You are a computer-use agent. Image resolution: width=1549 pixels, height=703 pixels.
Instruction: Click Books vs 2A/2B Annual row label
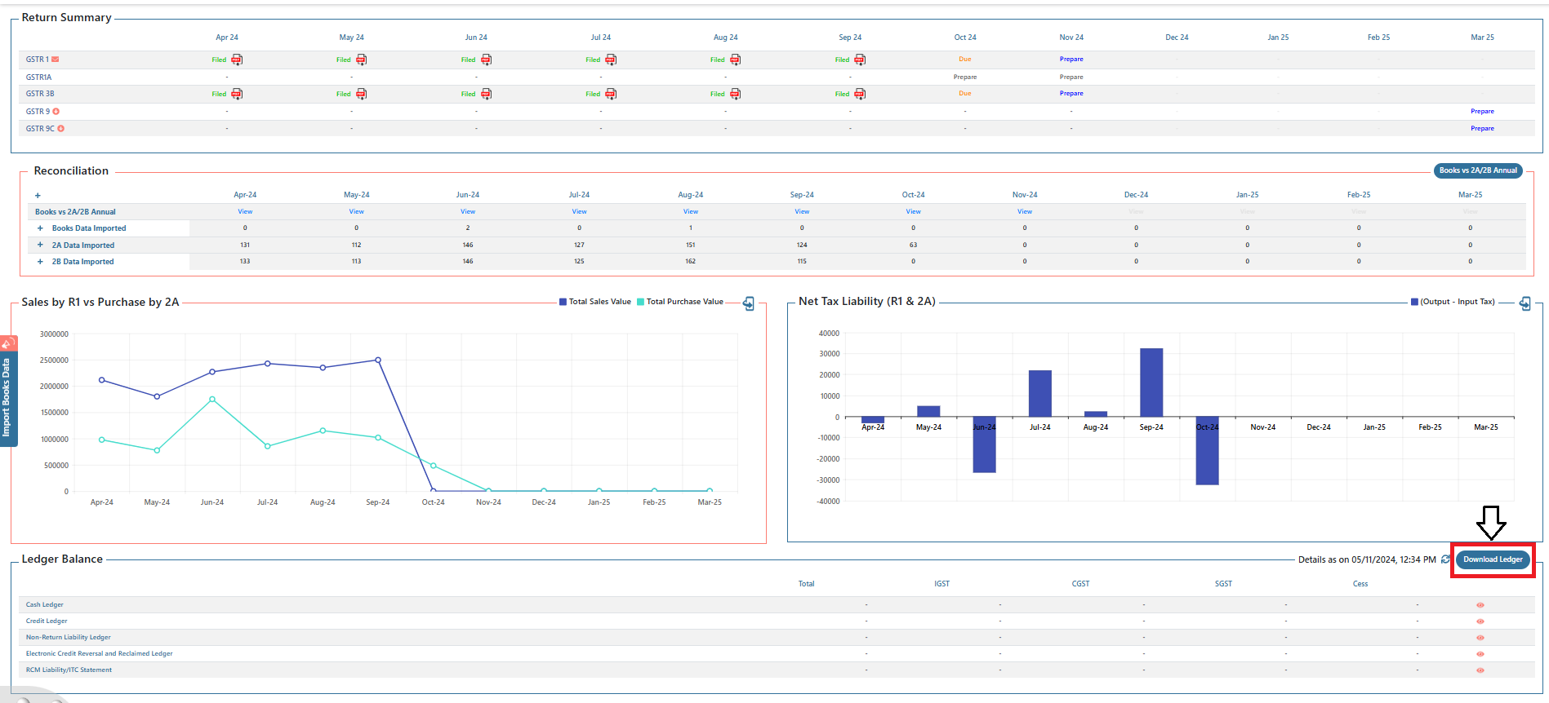[x=75, y=212]
